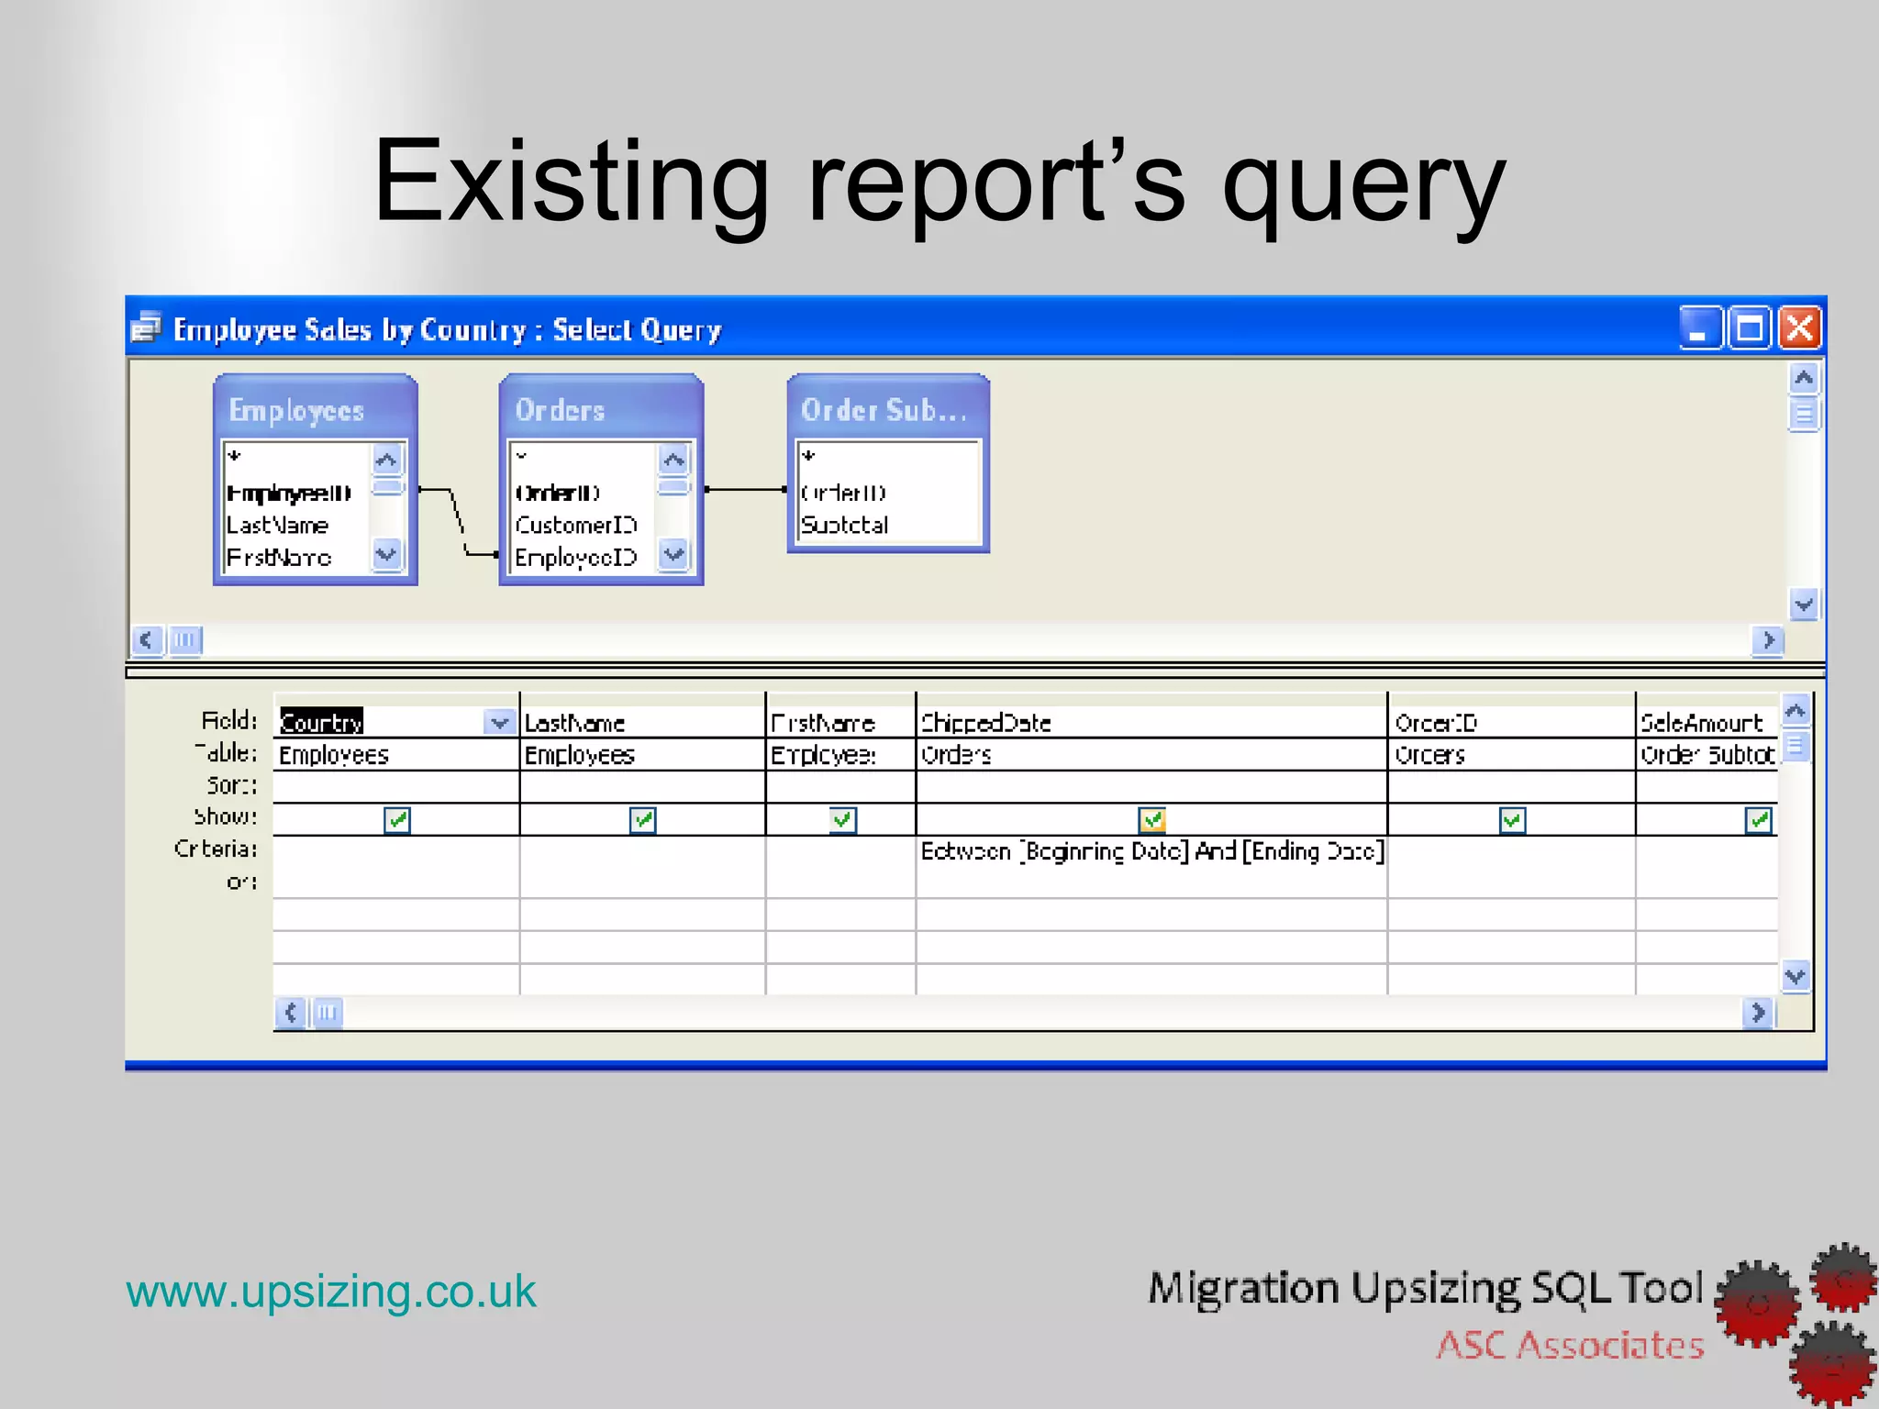
Task: Uncheck Show box for Country column
Action: coord(397,819)
